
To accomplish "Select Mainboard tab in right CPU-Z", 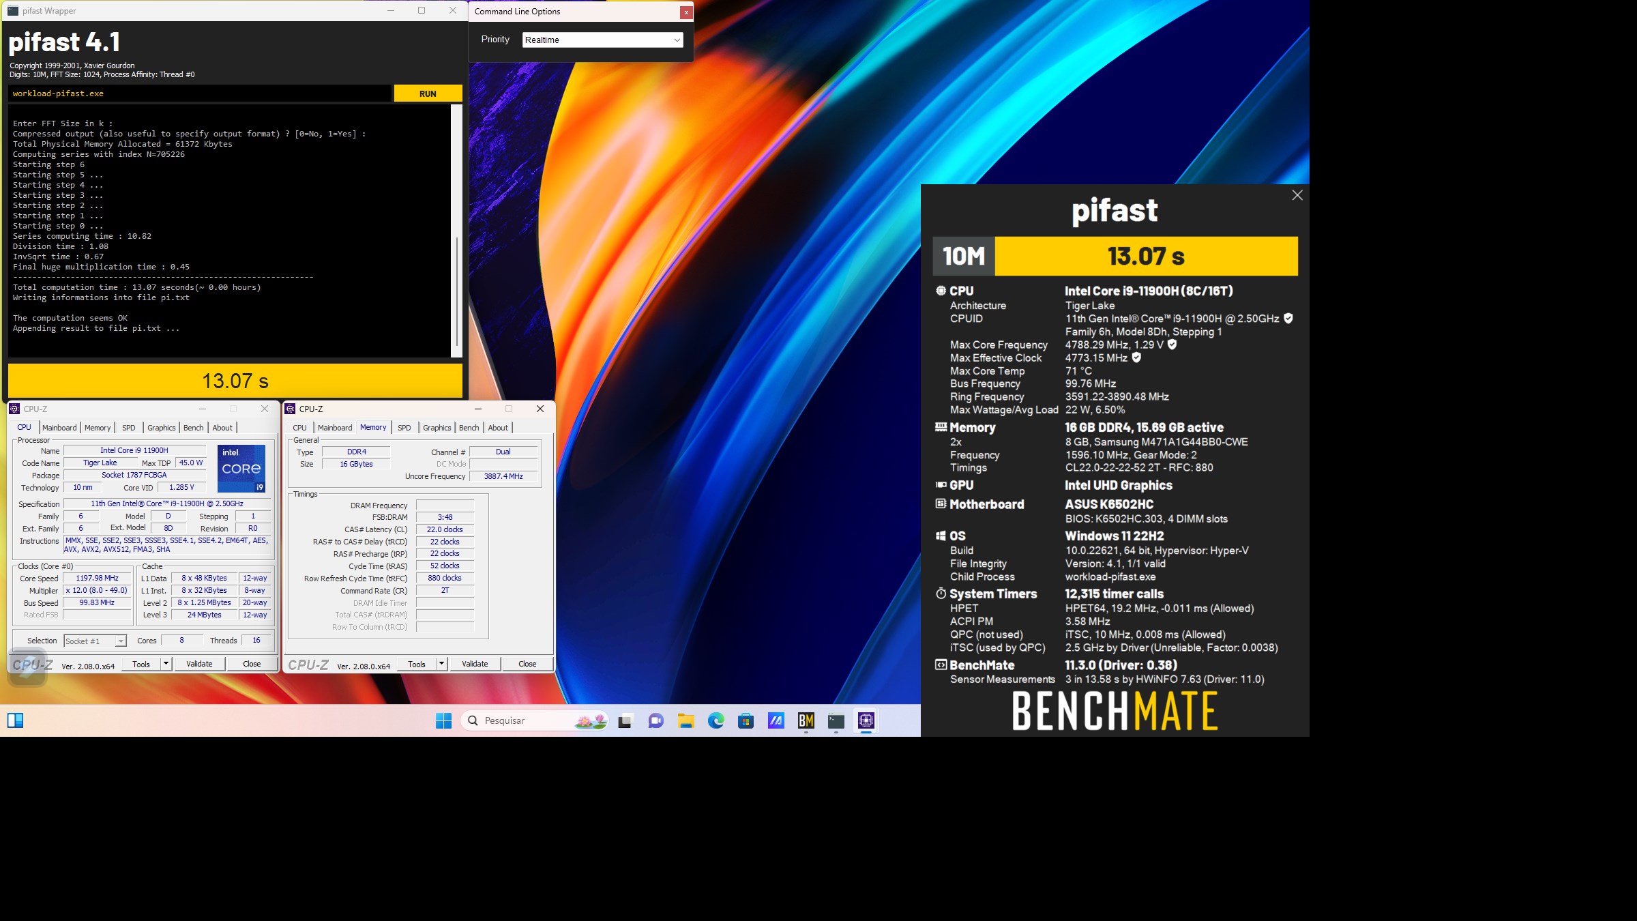I will point(335,428).
